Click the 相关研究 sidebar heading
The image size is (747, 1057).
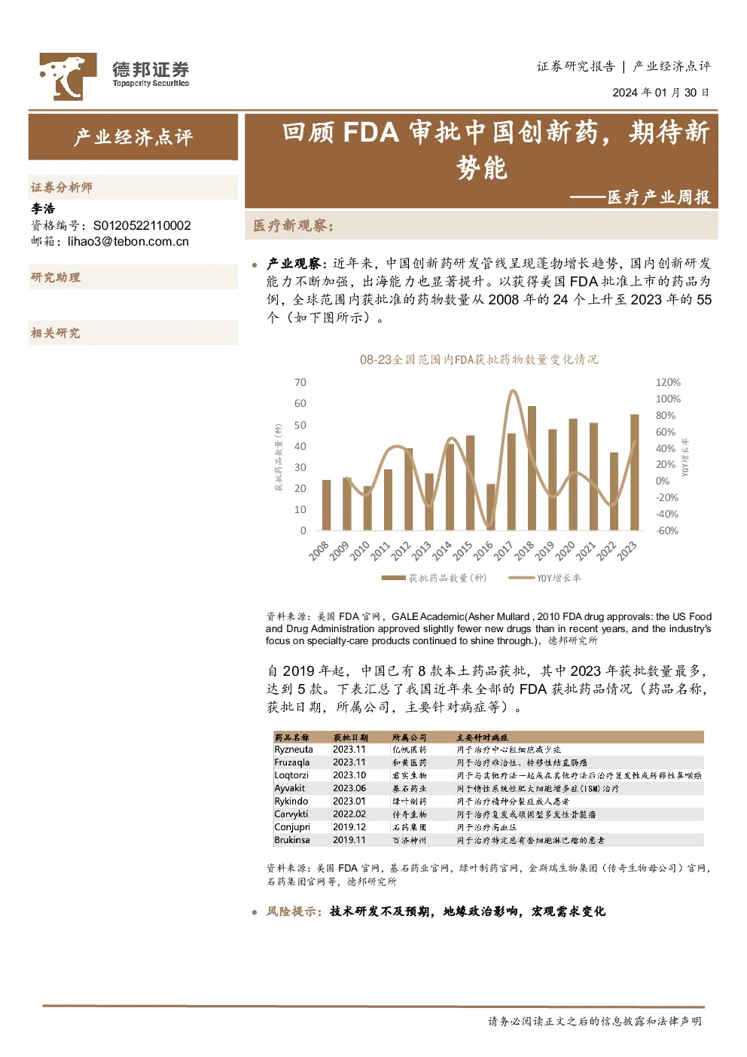click(x=55, y=333)
